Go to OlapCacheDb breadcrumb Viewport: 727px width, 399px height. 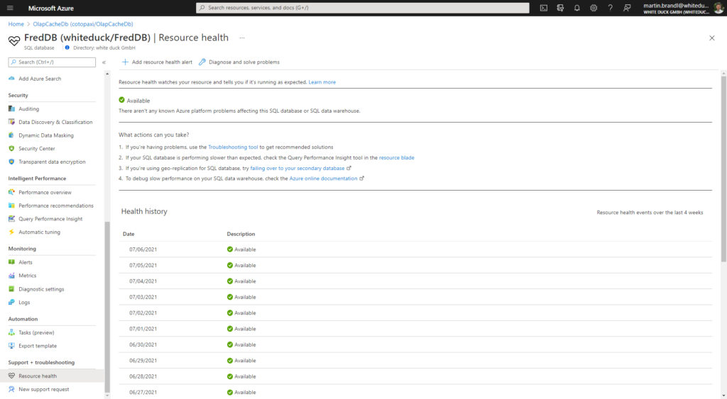pos(83,24)
